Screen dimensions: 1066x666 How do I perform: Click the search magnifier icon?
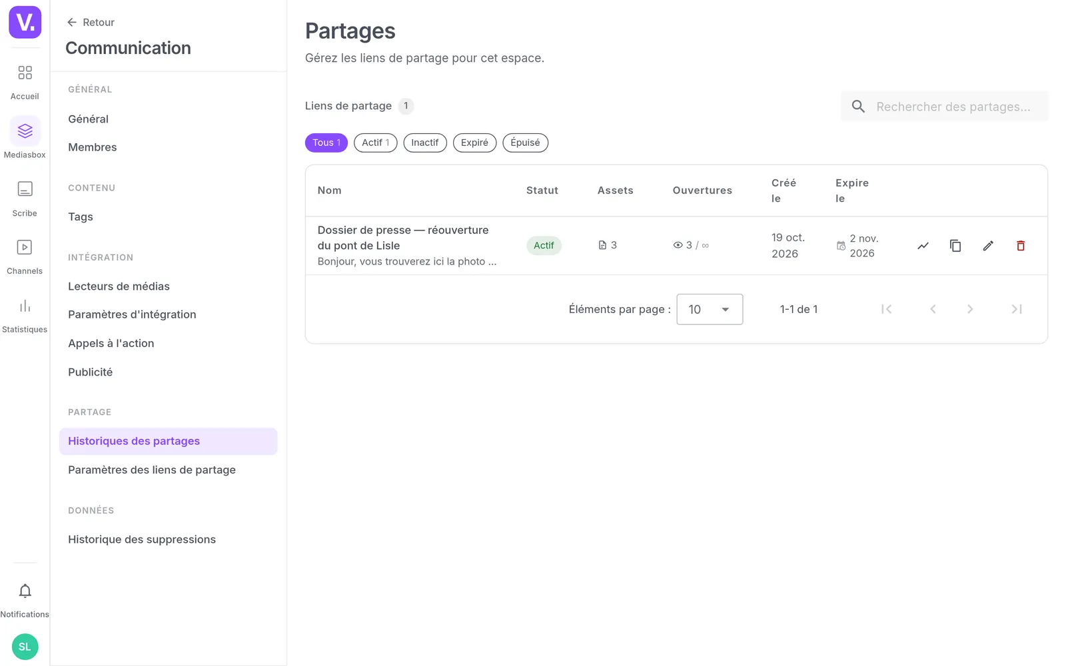[x=858, y=107]
